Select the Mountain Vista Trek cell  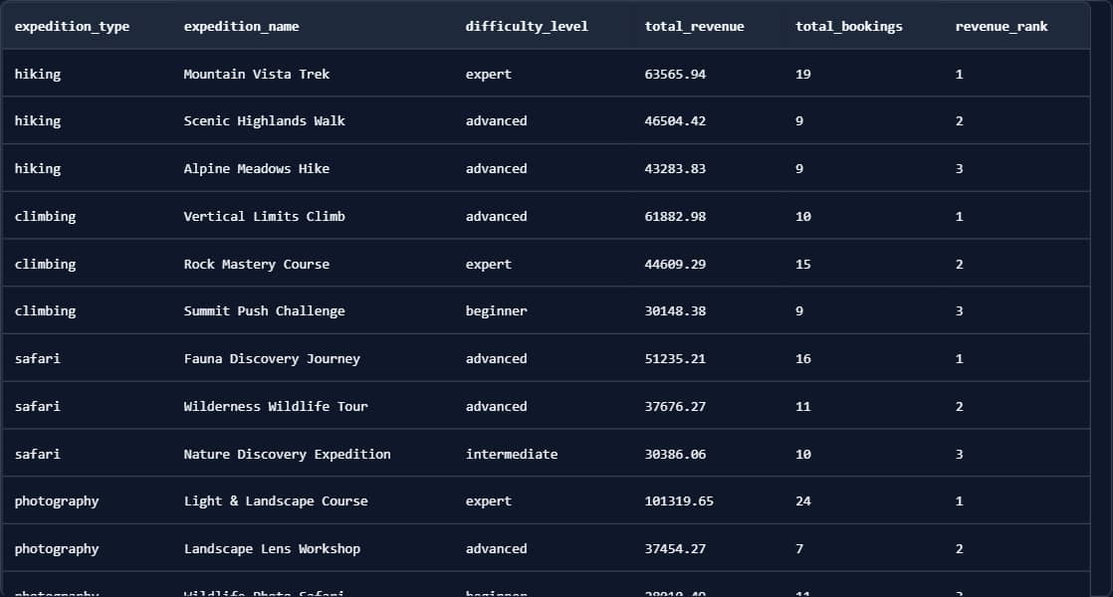(x=256, y=75)
